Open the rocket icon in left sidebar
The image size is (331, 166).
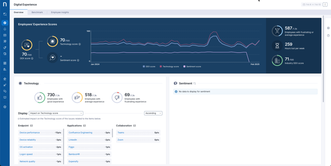pos(5,85)
